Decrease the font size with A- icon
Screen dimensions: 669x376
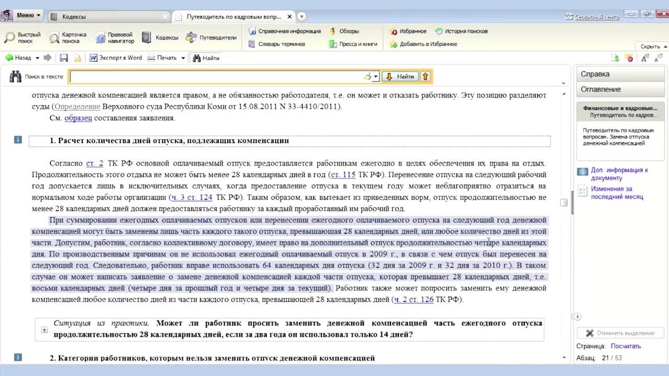658,58
